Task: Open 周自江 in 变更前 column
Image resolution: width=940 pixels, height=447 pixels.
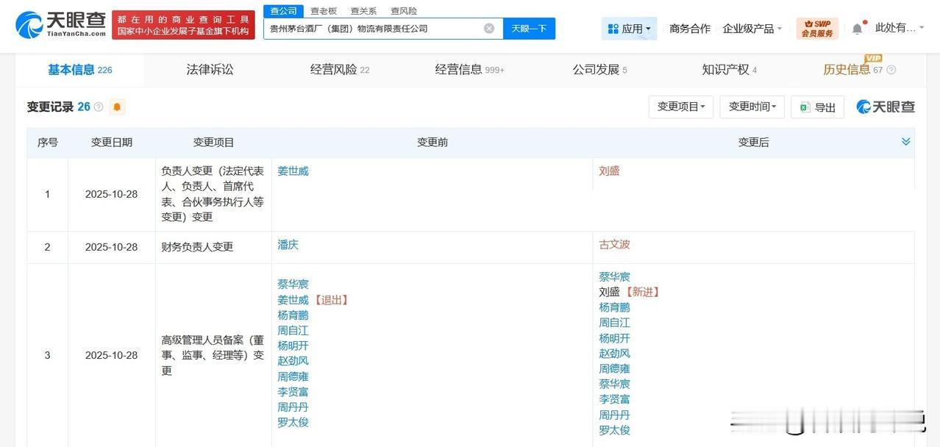Action: point(293,331)
